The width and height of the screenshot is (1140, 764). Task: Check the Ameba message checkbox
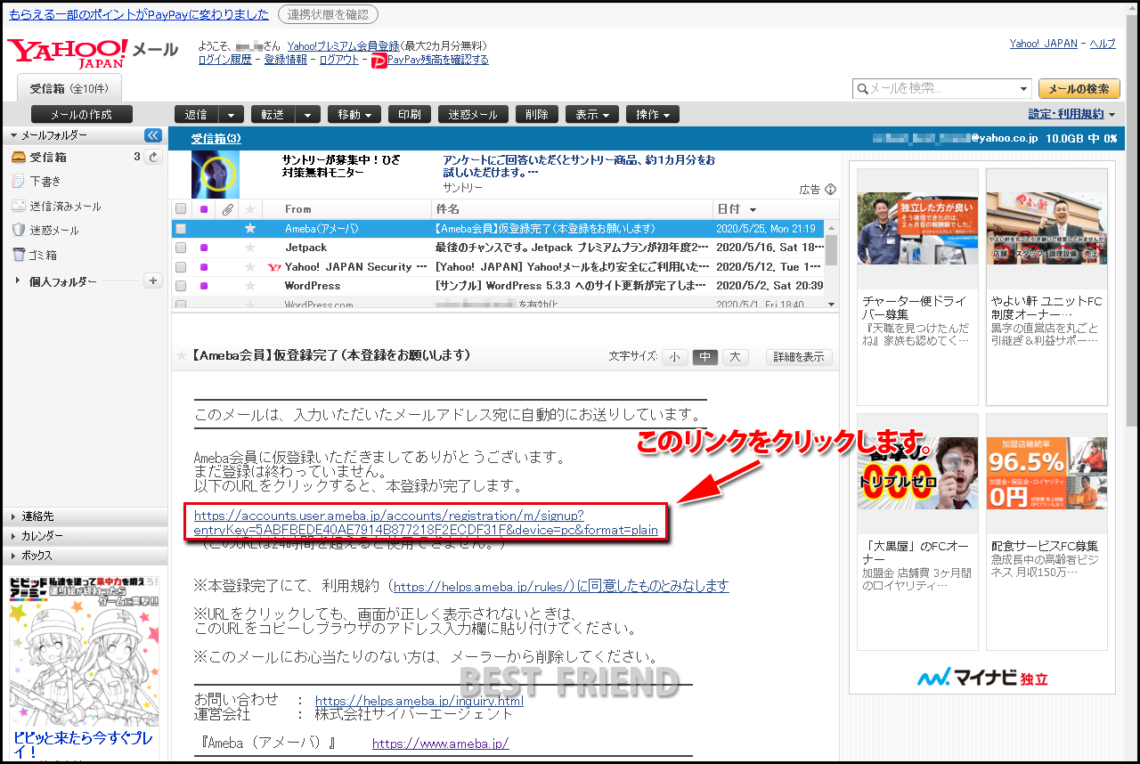click(x=181, y=229)
